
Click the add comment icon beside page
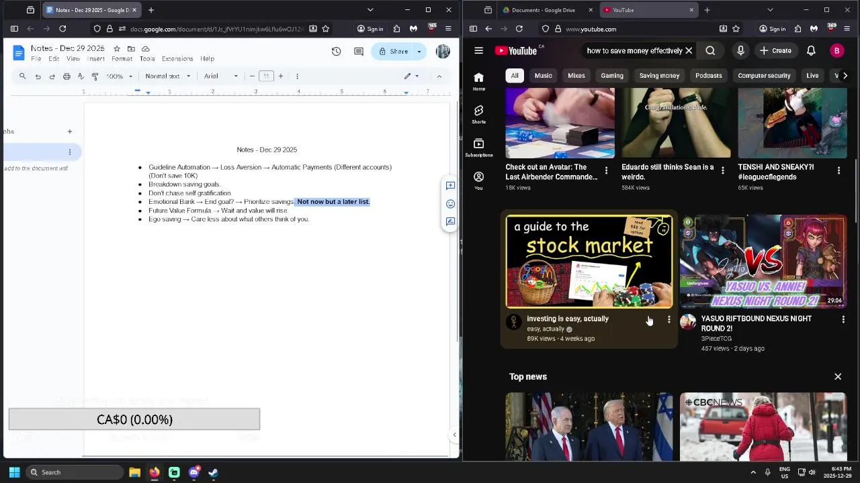click(450, 186)
